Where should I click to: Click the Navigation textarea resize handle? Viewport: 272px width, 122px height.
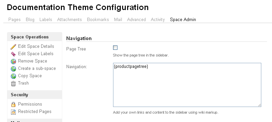(x=259, y=105)
